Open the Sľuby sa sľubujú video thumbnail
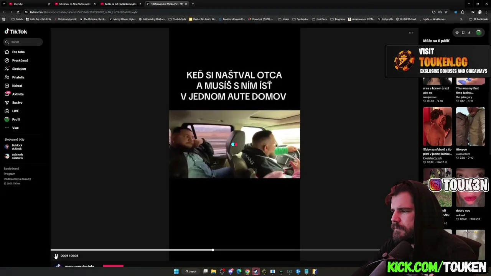The image size is (491, 276). (437, 127)
